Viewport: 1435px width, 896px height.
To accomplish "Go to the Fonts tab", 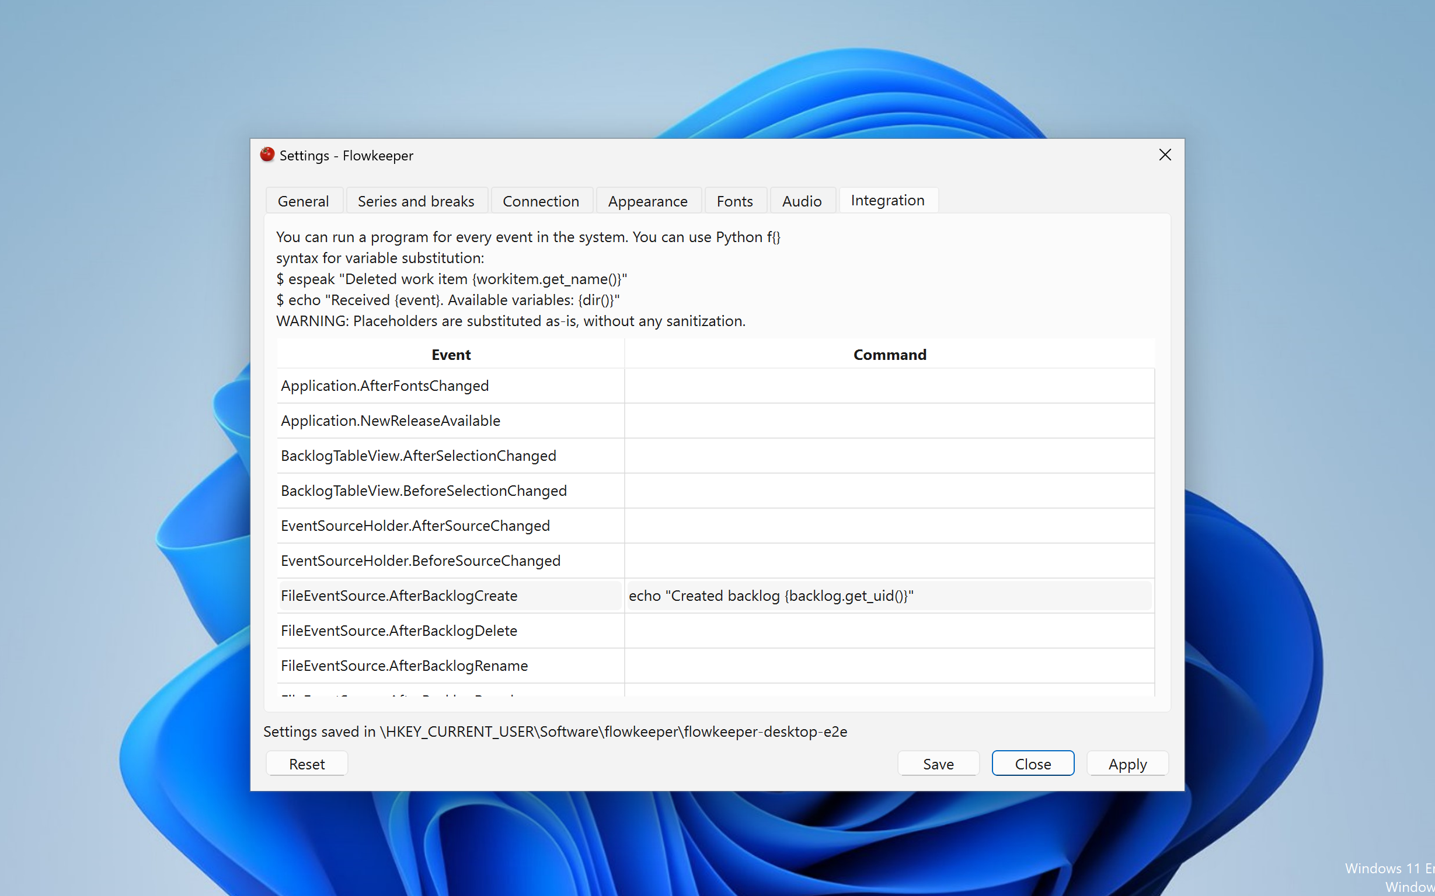I will (734, 201).
